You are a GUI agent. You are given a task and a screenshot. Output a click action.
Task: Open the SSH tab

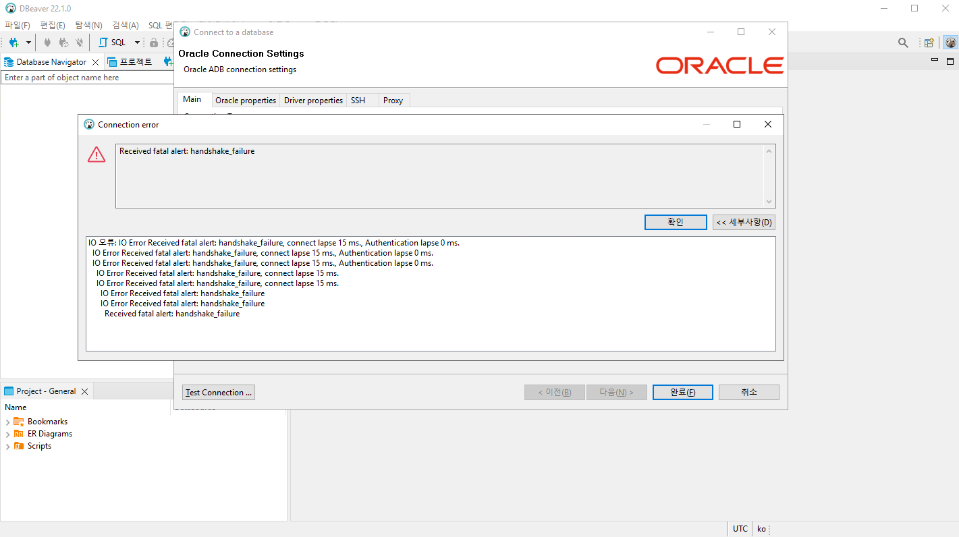[358, 100]
